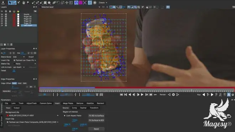Select the Pick arrow tool
Image resolution: width=235 pixels, height=132 pixels.
[x=10, y=2]
